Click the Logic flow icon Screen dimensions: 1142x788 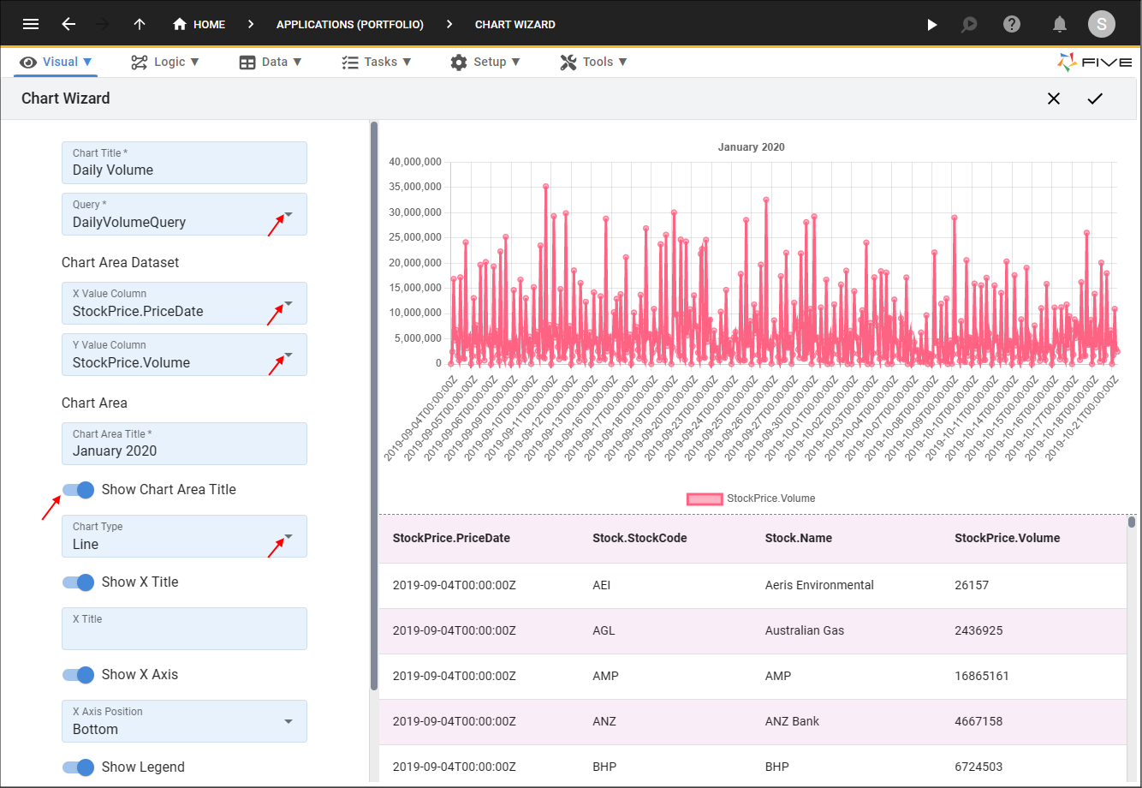pos(139,62)
